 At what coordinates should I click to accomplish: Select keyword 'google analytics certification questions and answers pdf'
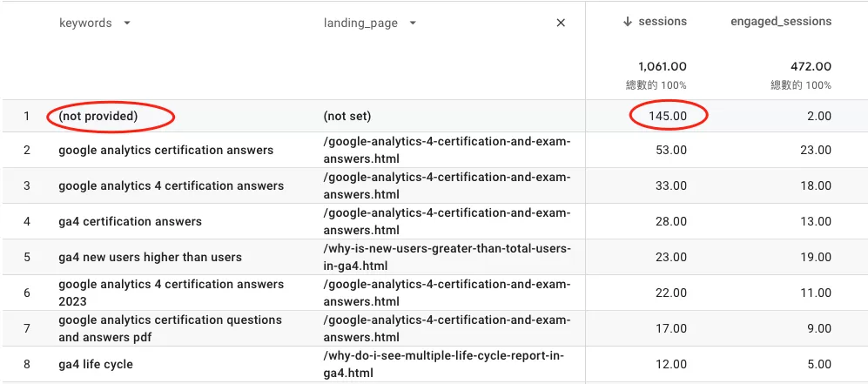170,328
